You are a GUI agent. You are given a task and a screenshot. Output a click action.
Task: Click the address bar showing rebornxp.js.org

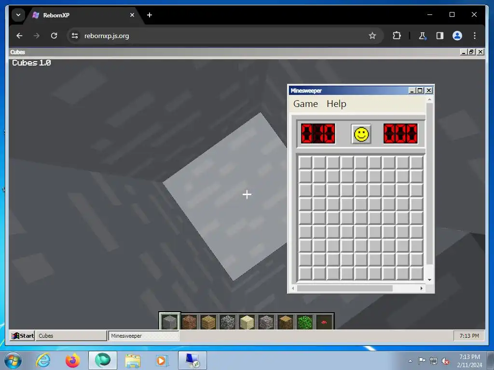[225, 36]
